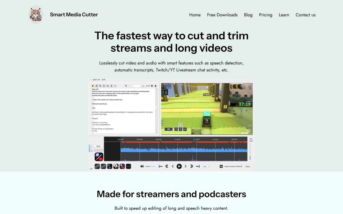The width and height of the screenshot is (343, 214).
Task: Adjust the volume slider next to the speaker icon
Action: (150, 166)
